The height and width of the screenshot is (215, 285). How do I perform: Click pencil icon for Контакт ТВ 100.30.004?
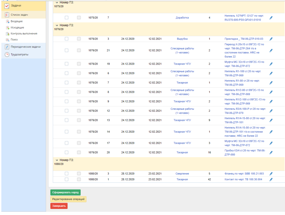(271, 180)
